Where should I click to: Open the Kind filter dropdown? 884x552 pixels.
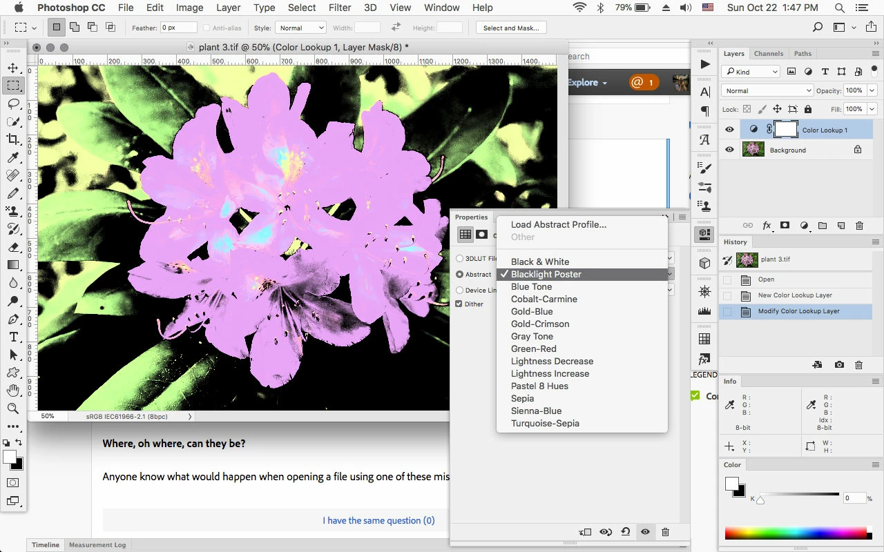[750, 72]
